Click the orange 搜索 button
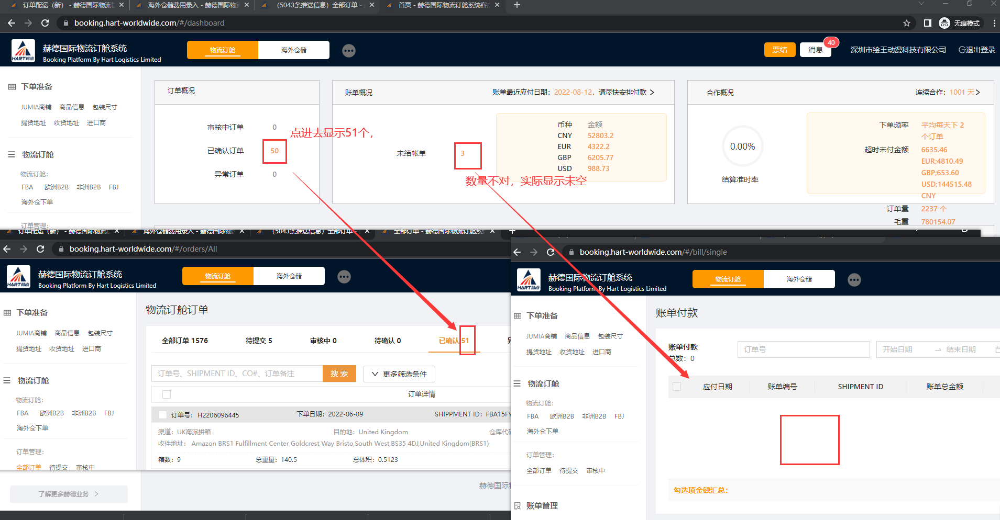Screen dimensions: 1000x520 point(339,374)
